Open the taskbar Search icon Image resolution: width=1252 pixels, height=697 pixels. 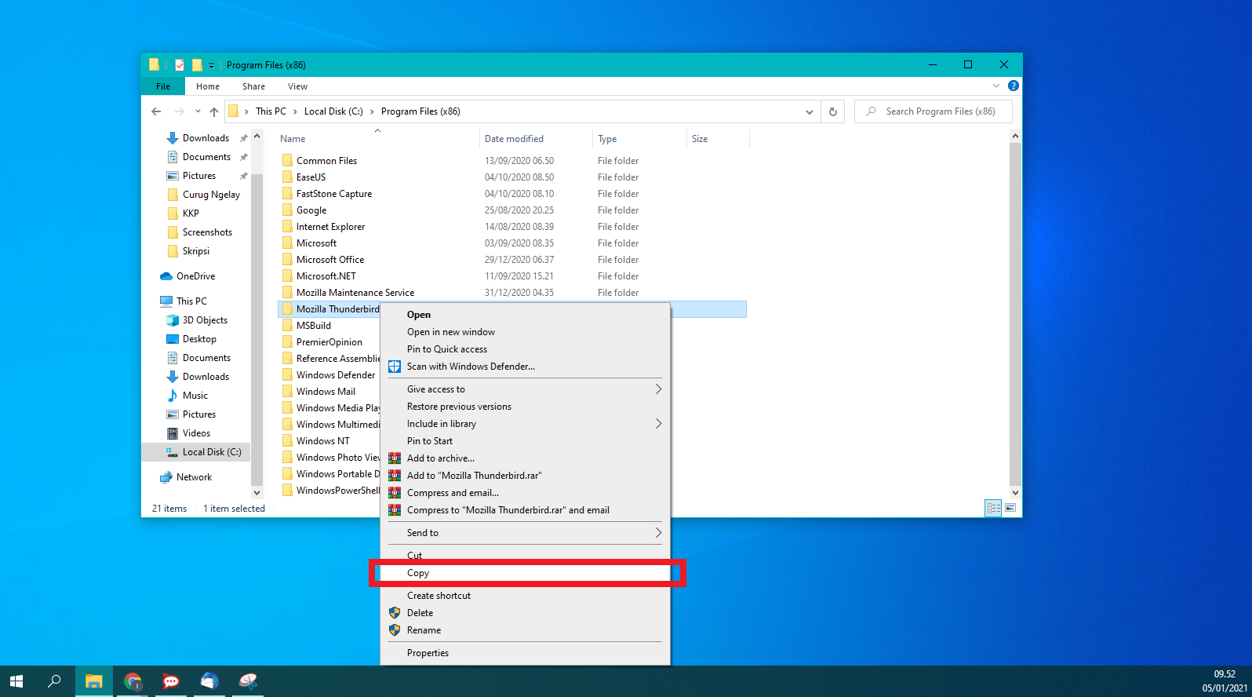coord(54,681)
